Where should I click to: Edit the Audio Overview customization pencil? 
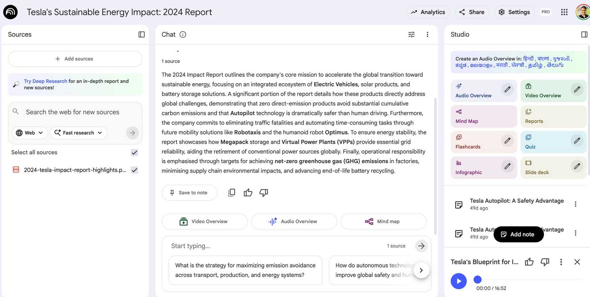(507, 90)
